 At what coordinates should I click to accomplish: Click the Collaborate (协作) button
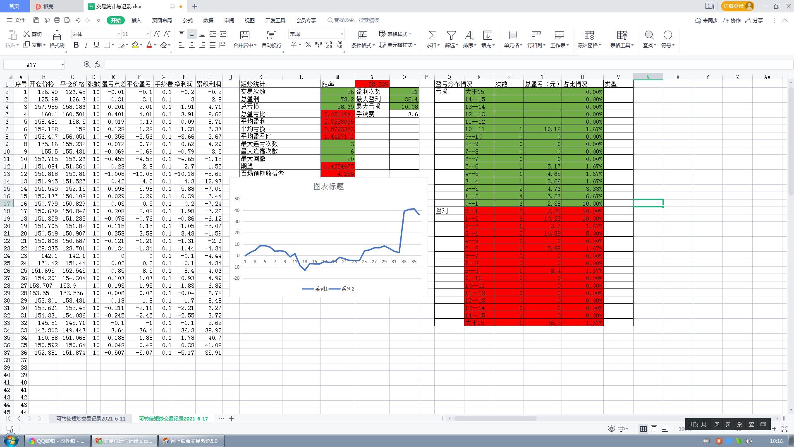(x=732, y=20)
